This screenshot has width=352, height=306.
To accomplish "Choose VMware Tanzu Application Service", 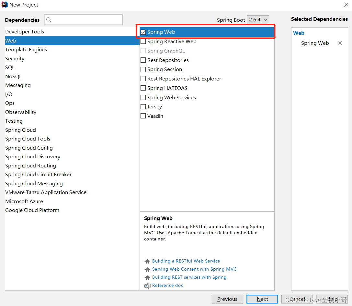I will coord(72,192).
